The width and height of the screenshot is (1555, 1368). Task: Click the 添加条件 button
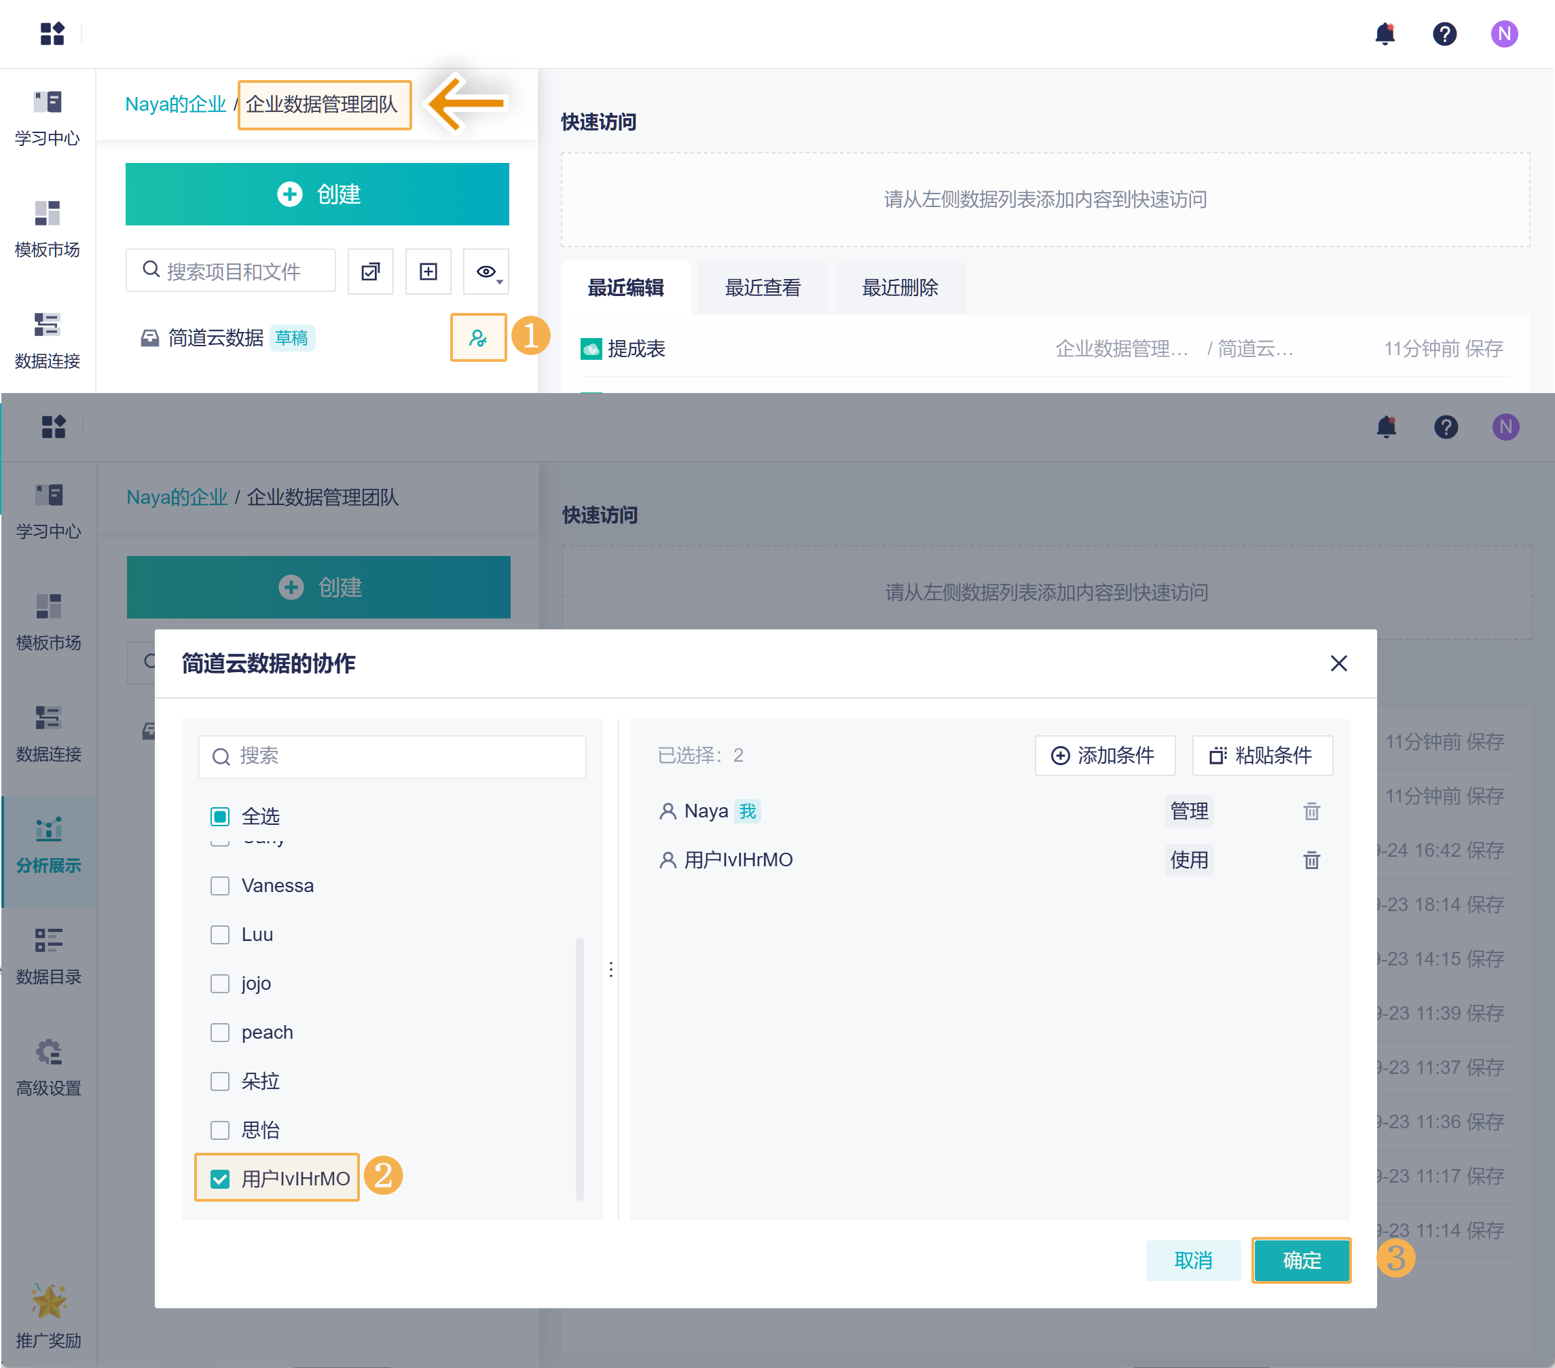click(x=1104, y=755)
